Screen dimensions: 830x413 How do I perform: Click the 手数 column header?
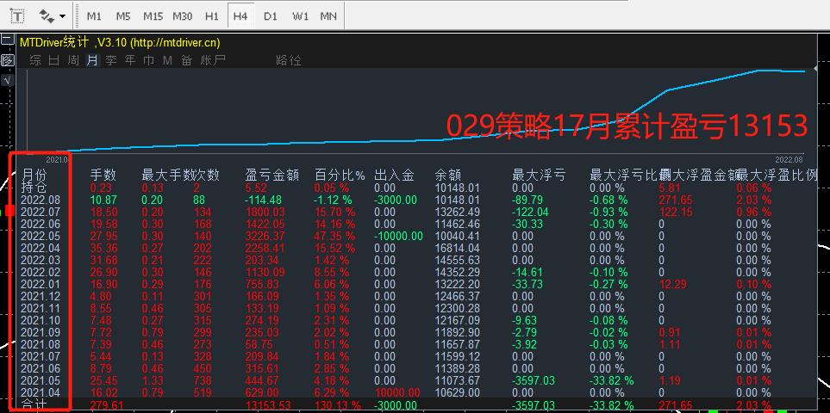point(103,175)
